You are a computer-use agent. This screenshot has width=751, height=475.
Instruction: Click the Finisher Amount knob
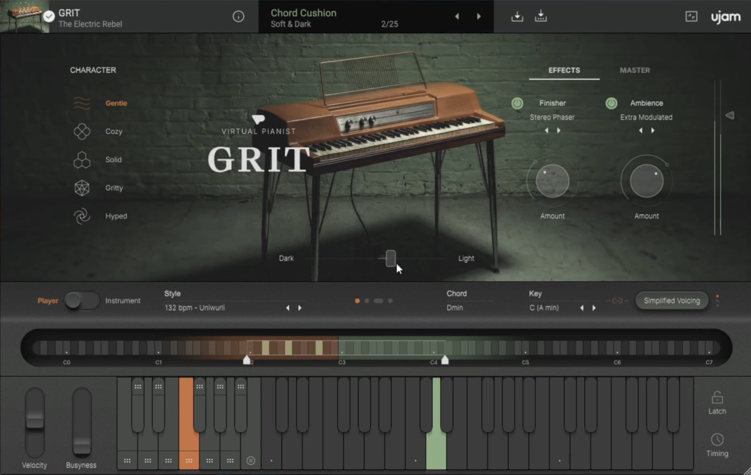point(552,181)
